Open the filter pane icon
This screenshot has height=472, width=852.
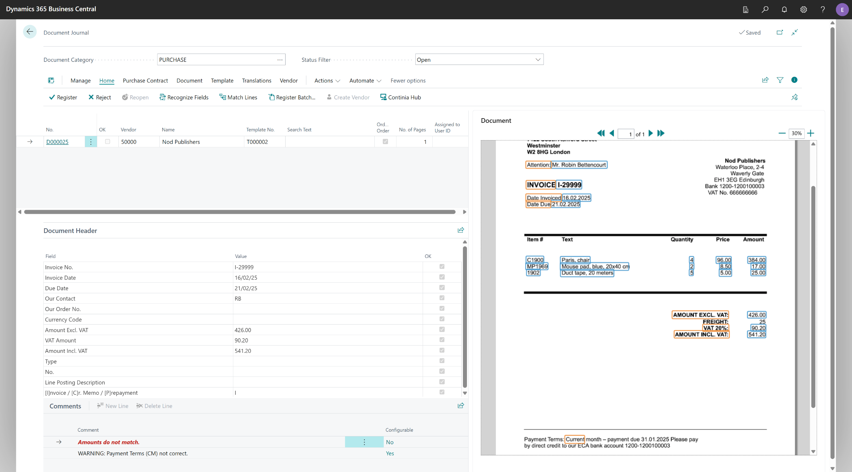[780, 80]
